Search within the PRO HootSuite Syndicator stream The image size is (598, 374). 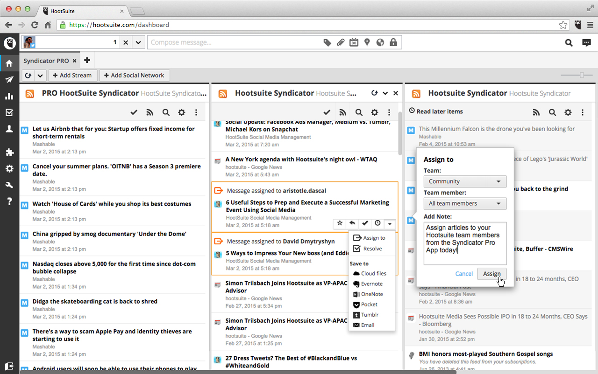tap(166, 112)
